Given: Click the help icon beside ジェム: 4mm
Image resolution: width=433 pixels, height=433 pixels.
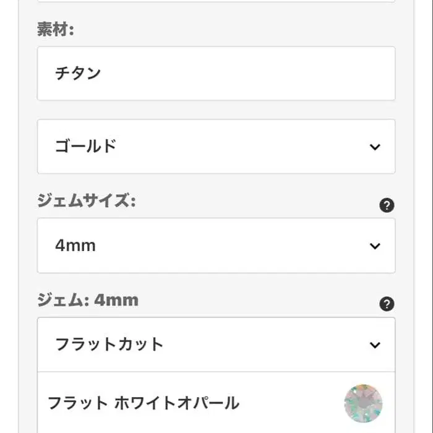Looking at the screenshot, I should [387, 304].
